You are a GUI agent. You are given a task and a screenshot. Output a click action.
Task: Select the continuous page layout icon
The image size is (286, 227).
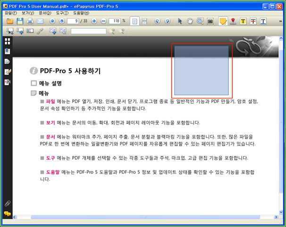coord(144,21)
